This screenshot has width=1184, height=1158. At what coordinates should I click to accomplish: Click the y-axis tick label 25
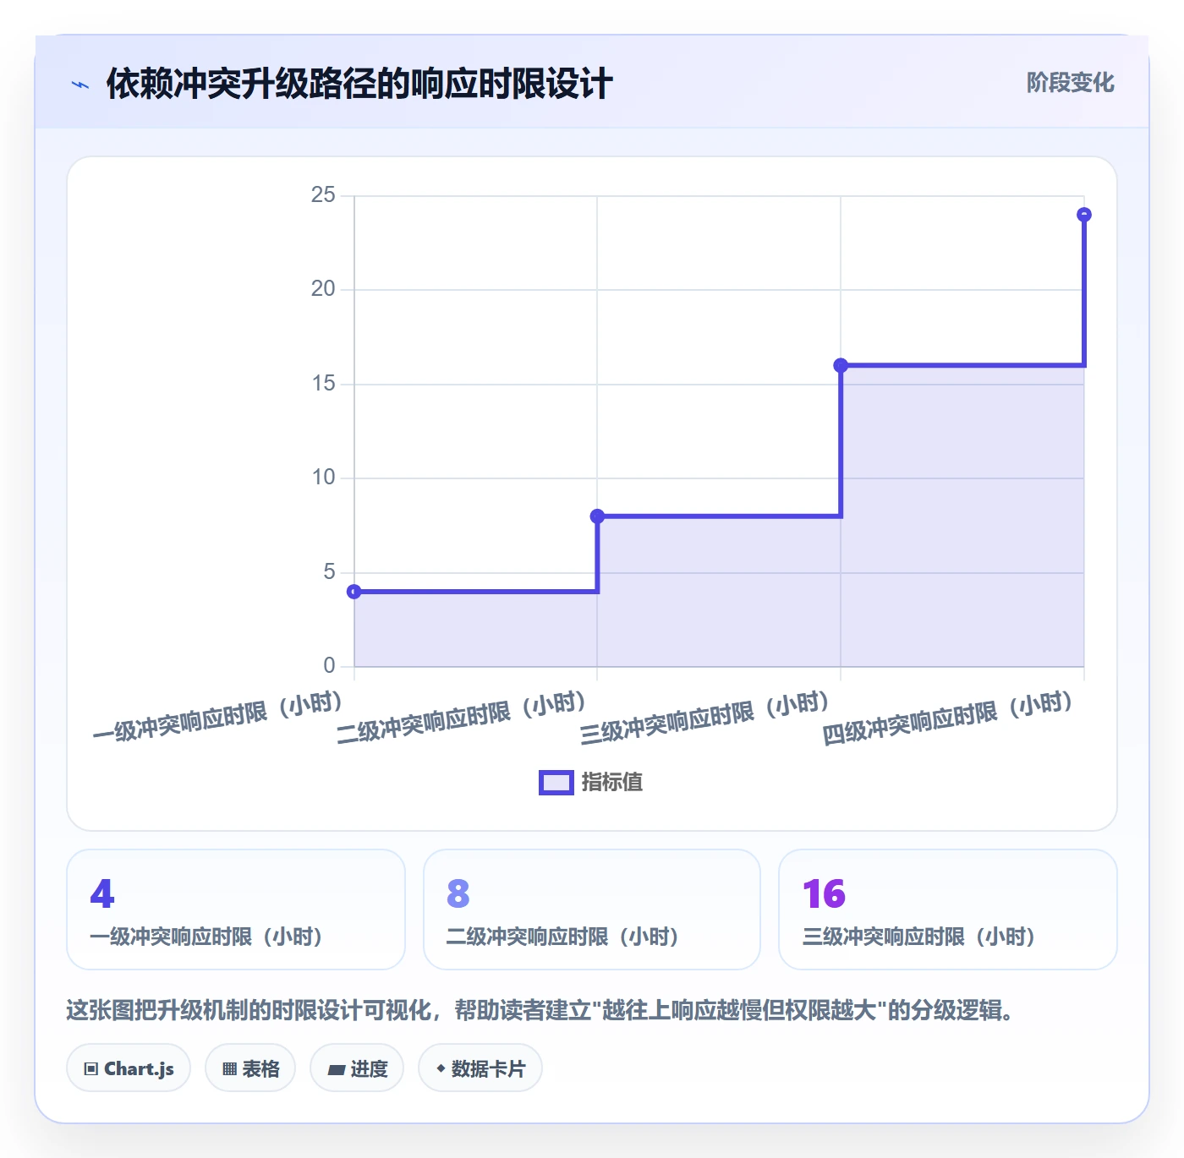[323, 195]
